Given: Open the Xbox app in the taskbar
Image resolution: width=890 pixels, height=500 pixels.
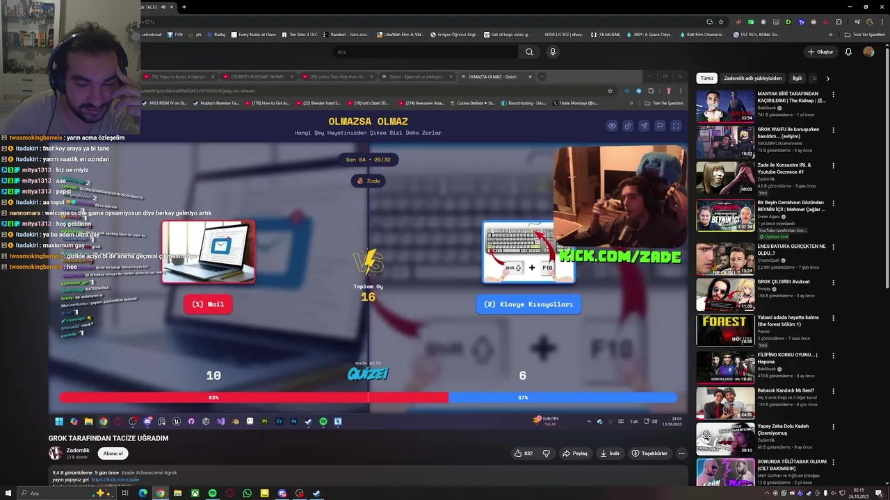Looking at the screenshot, I should point(195,494).
